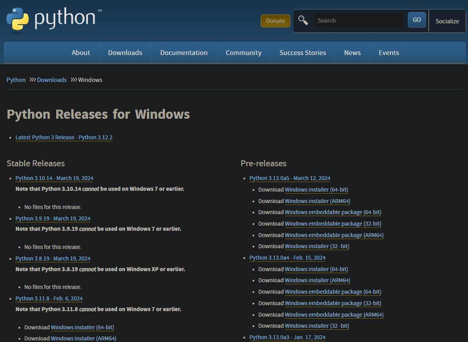Viewport: 468px width, 342px height.
Task: Open the News navigation menu
Action: [352, 53]
